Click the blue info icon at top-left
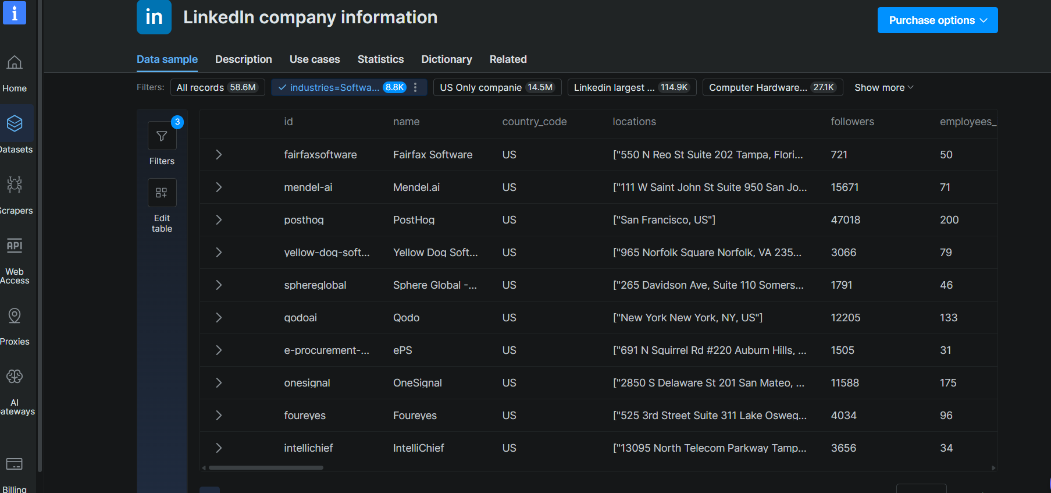This screenshot has width=1051, height=493. (x=15, y=12)
